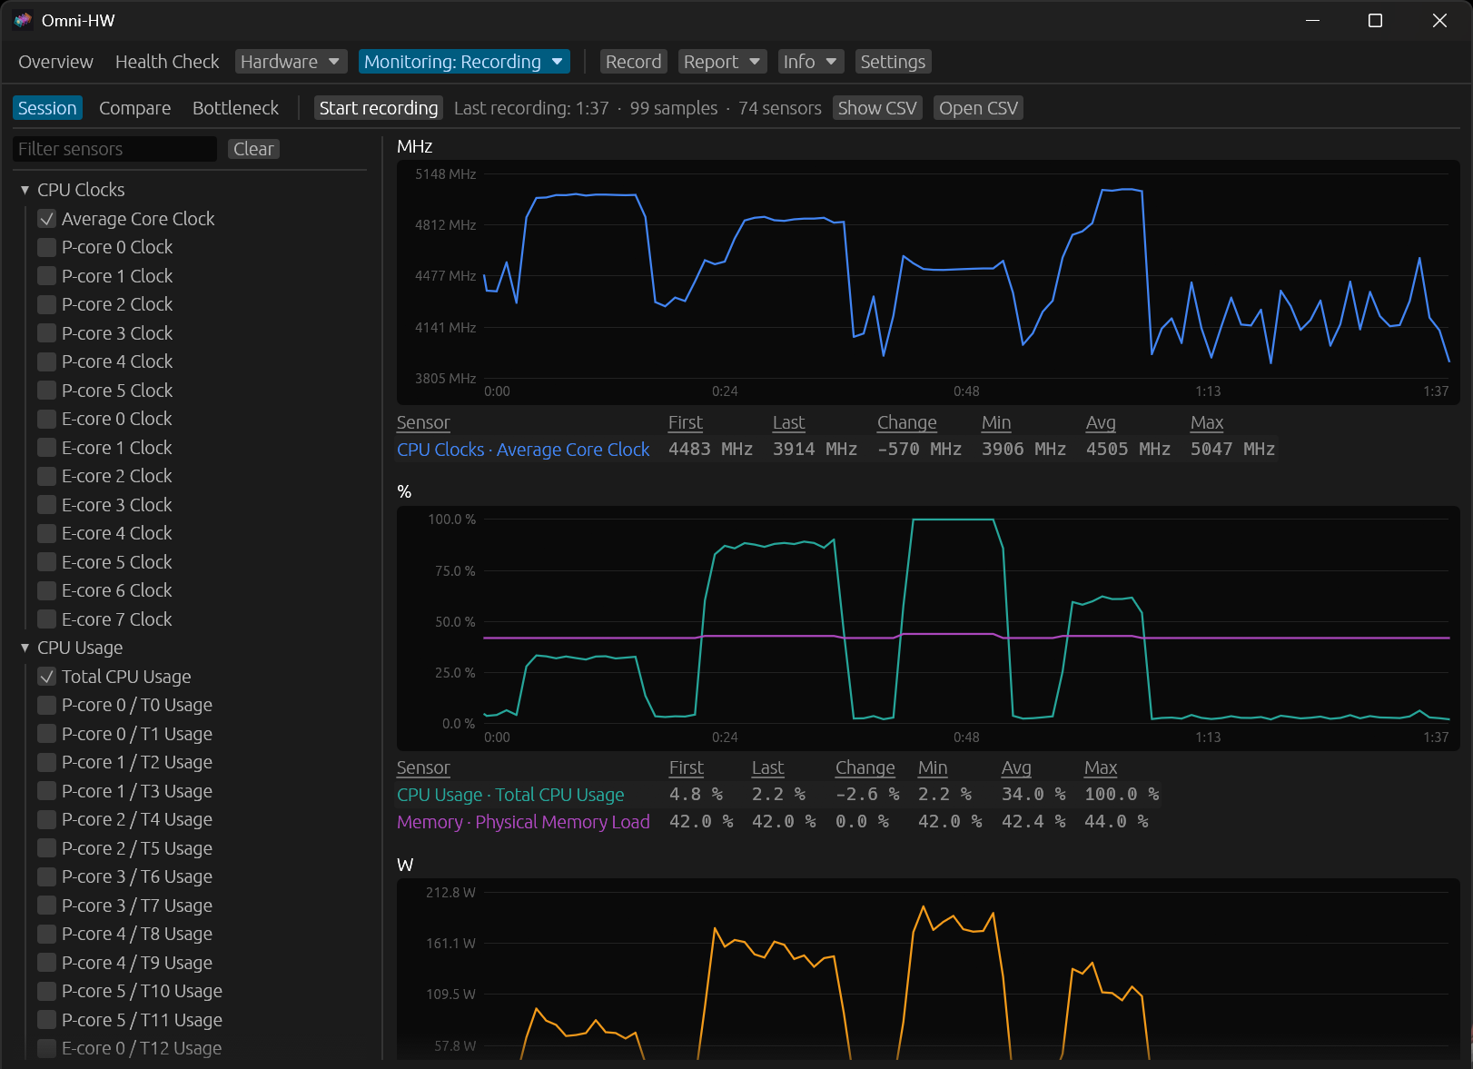
Task: Enable the P-core 5 / T11 Usage checkbox
Action: (47, 1020)
